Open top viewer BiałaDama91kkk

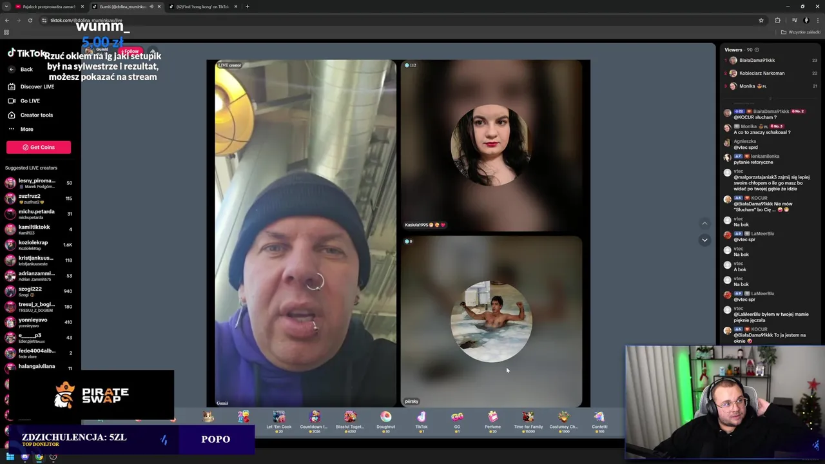point(770,60)
